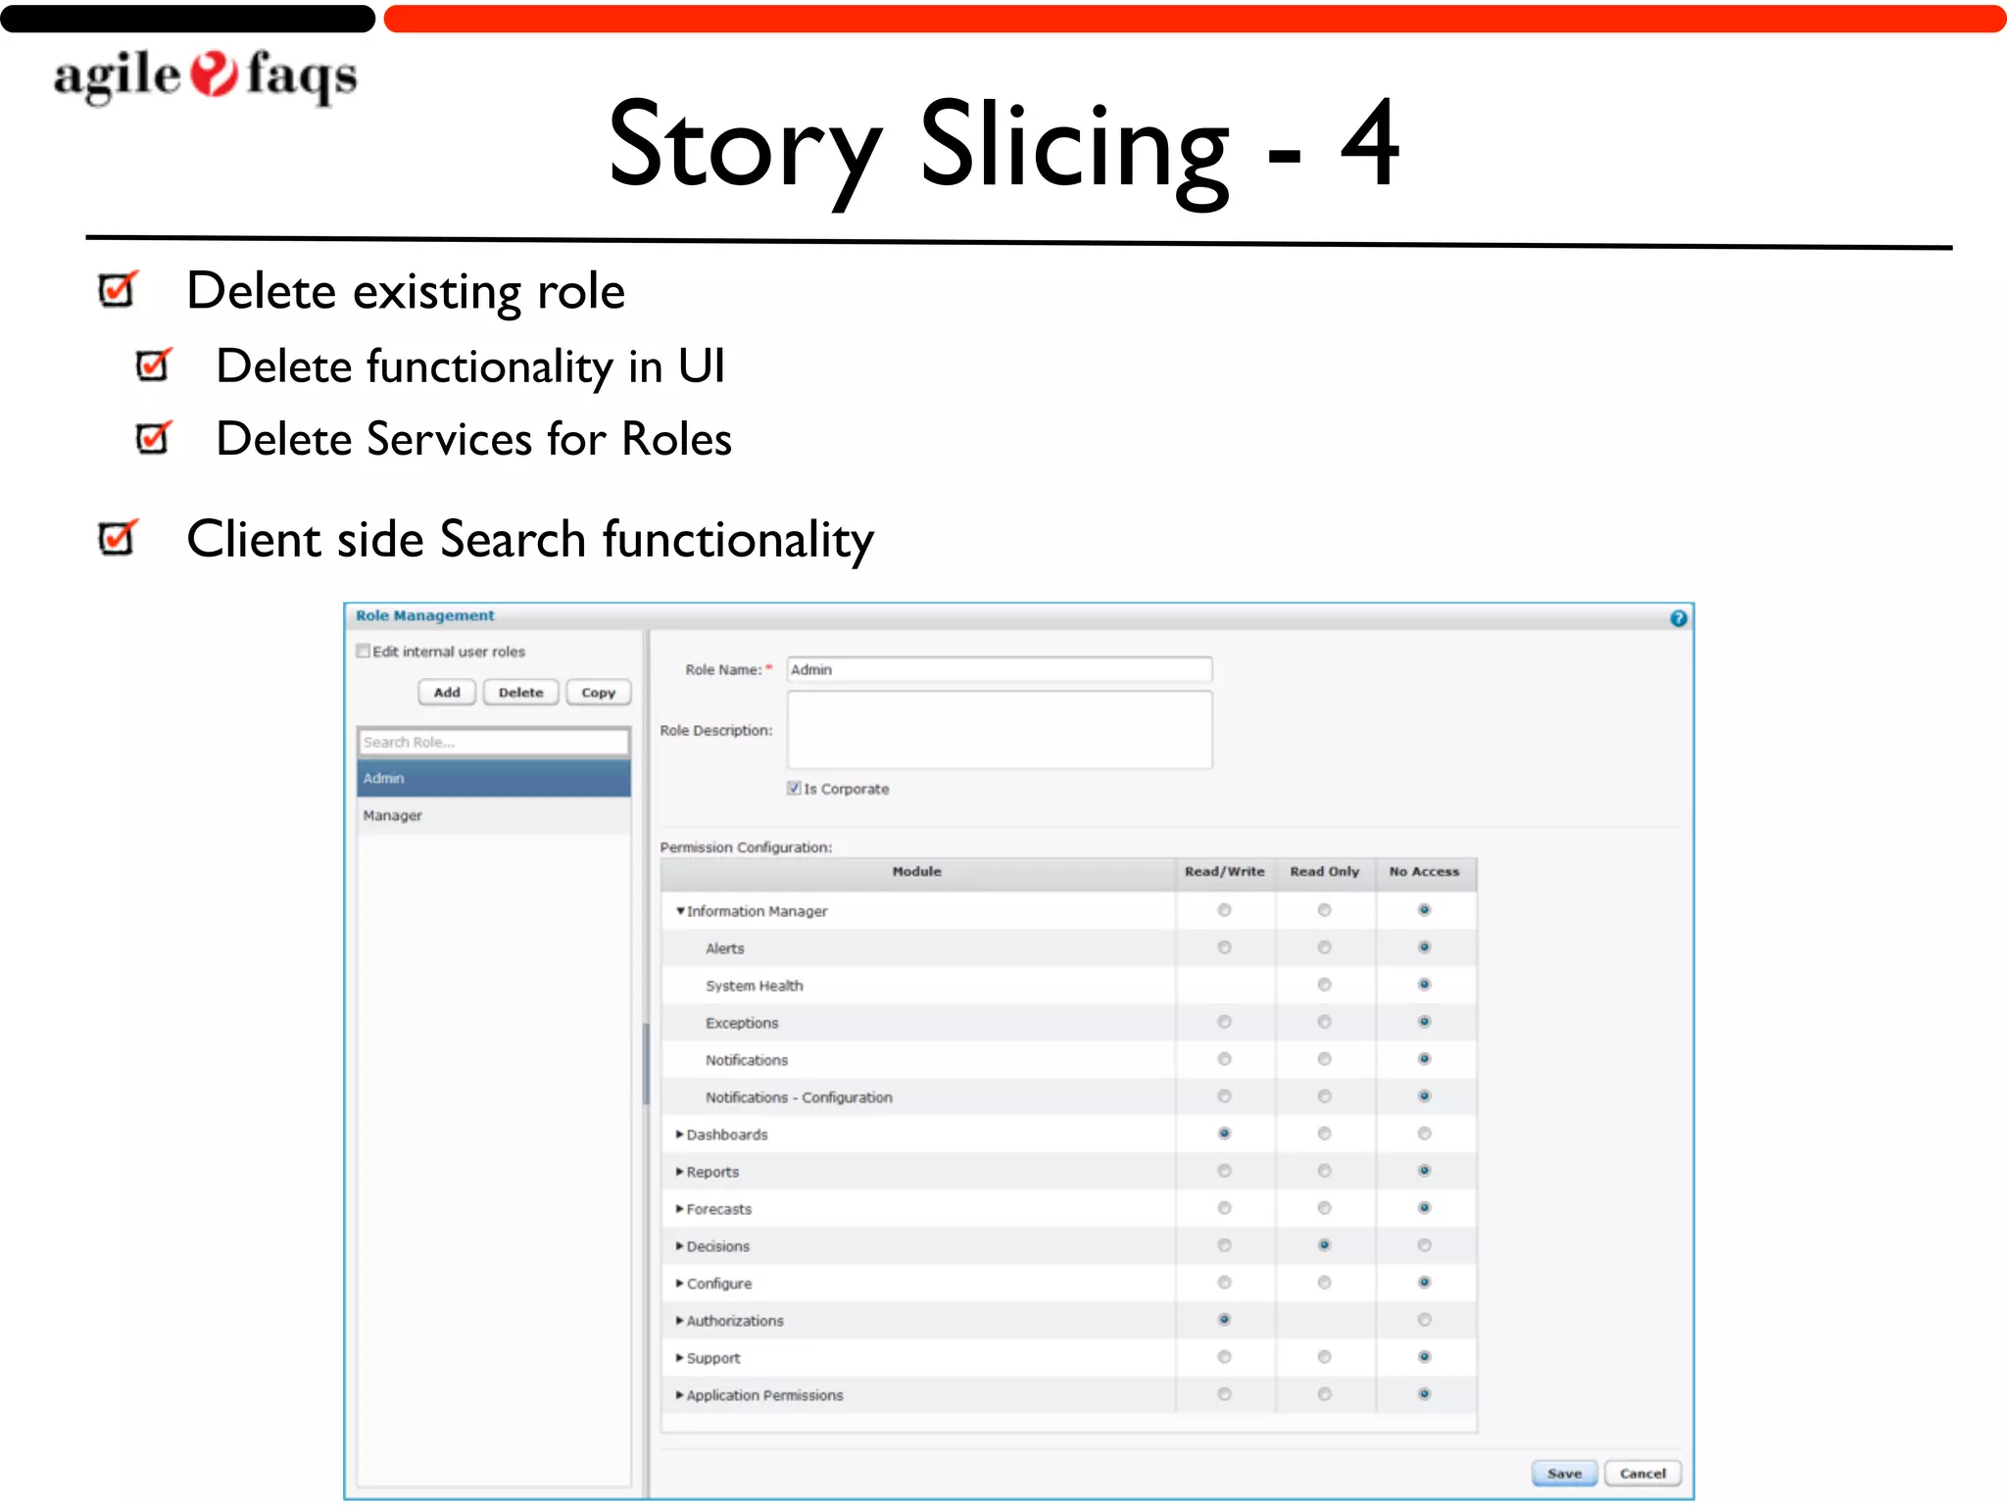Select the Manager role in list
This screenshot has width=2007, height=1505.
point(493,815)
